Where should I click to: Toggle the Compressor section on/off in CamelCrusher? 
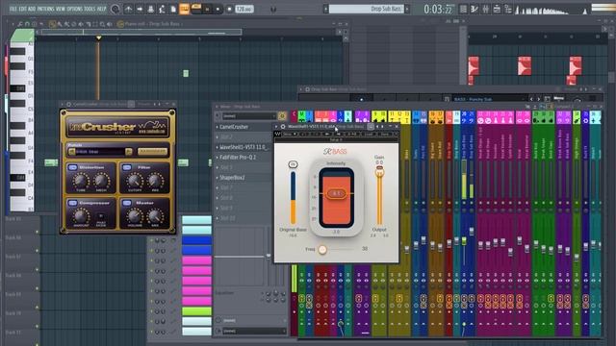click(73, 203)
